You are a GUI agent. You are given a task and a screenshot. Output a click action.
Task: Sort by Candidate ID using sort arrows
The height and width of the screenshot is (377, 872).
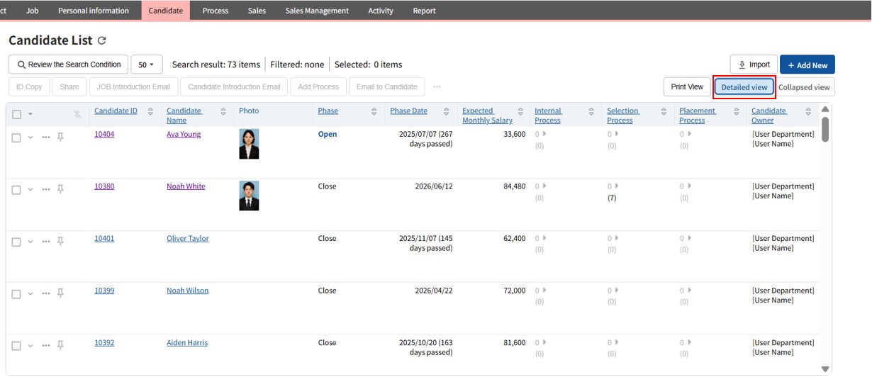click(x=150, y=111)
